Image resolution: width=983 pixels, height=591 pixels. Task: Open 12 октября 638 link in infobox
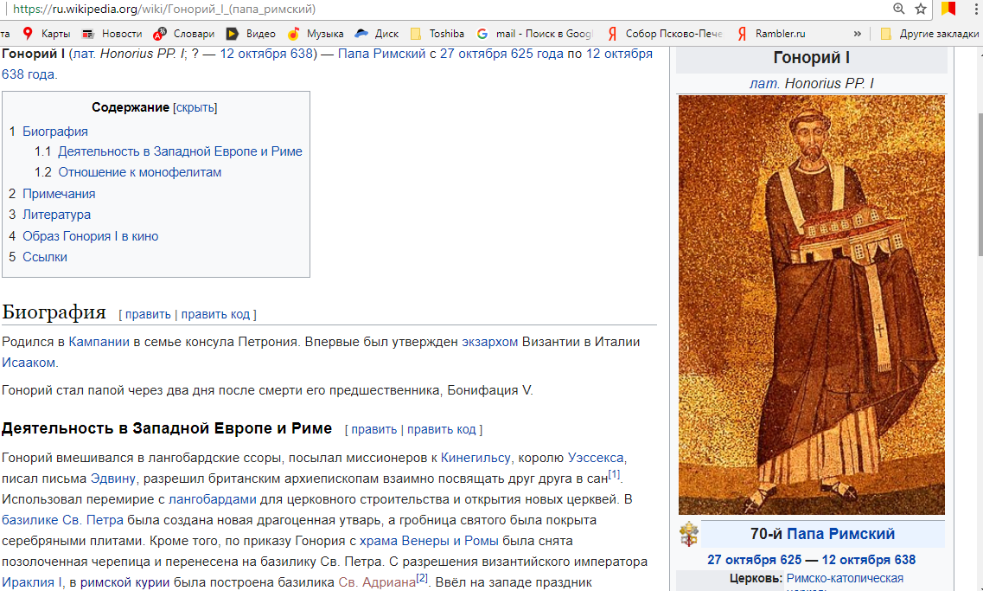pyautogui.click(x=868, y=560)
